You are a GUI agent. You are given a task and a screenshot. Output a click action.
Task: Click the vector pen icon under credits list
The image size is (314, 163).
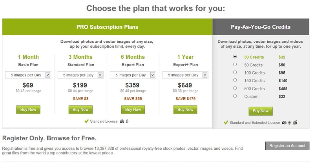[289, 123]
